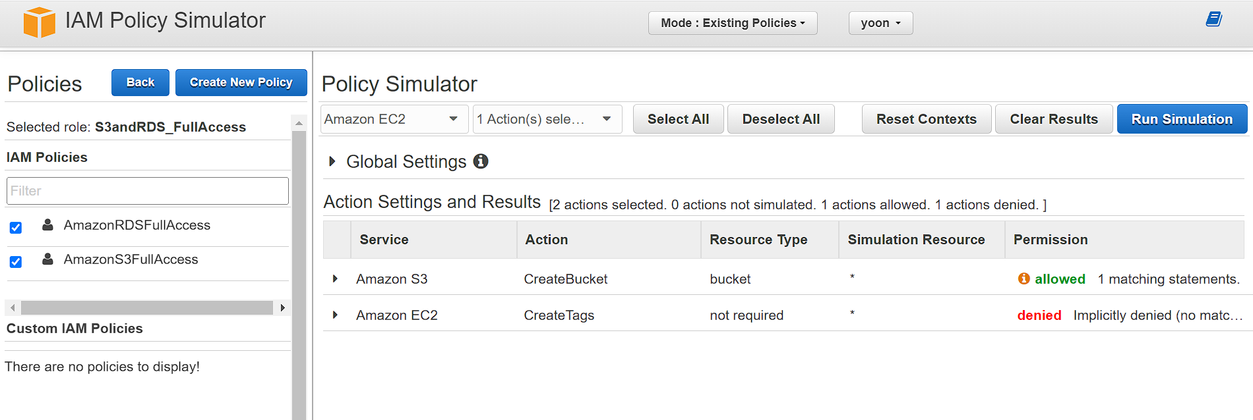The width and height of the screenshot is (1253, 420).
Task: Open the yoon account menu
Action: click(880, 23)
